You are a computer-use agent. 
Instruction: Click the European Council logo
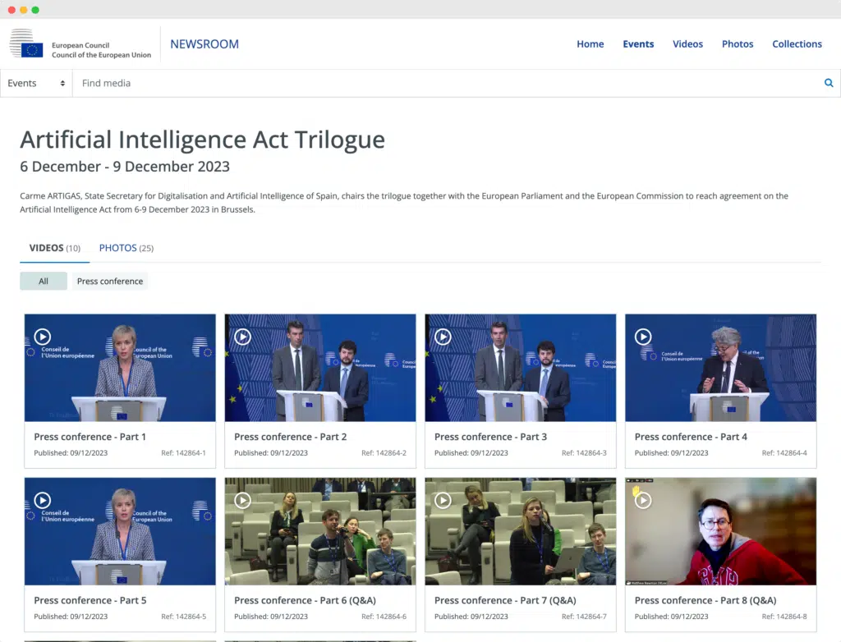tap(80, 44)
